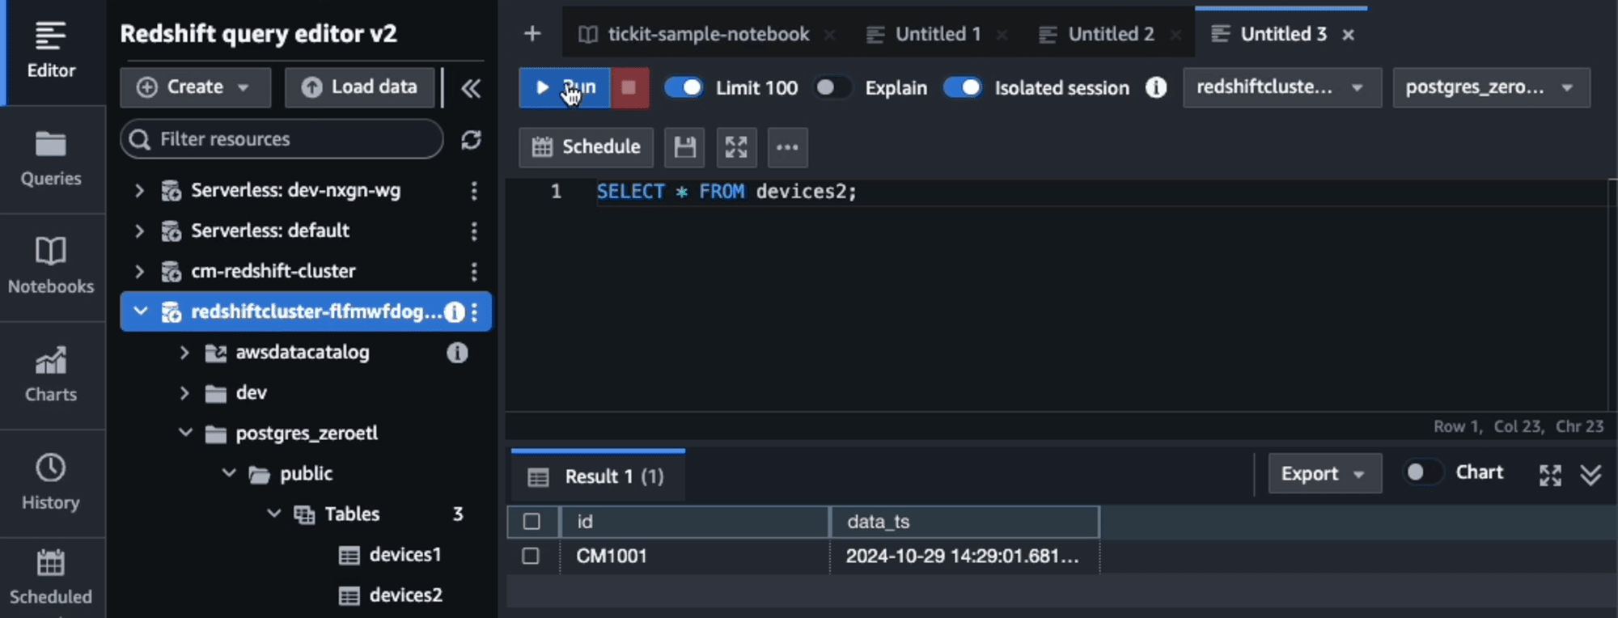Collapse the results panel with down chevrons
This screenshot has width=1618, height=618.
click(x=1590, y=475)
